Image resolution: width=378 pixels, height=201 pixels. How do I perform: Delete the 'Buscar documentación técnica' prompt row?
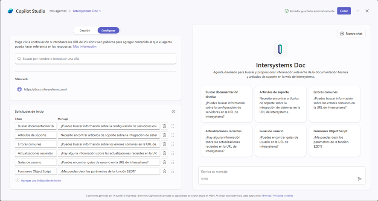pyautogui.click(x=164, y=126)
